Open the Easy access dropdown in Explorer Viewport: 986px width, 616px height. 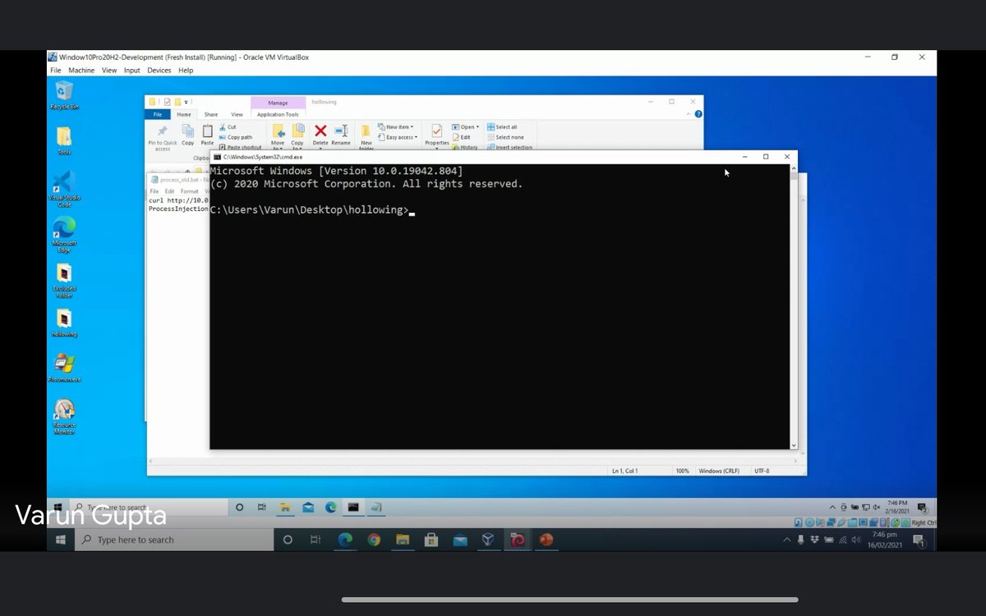(x=398, y=137)
